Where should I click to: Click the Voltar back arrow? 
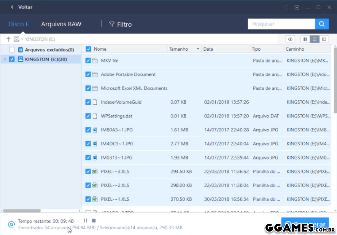tap(13, 7)
